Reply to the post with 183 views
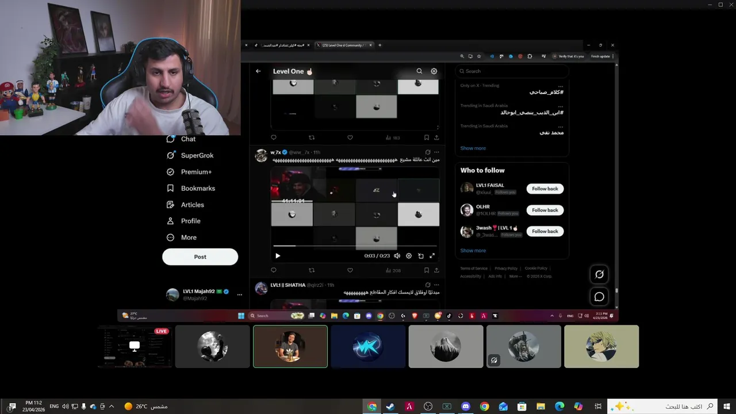736x414 pixels. [x=274, y=137]
